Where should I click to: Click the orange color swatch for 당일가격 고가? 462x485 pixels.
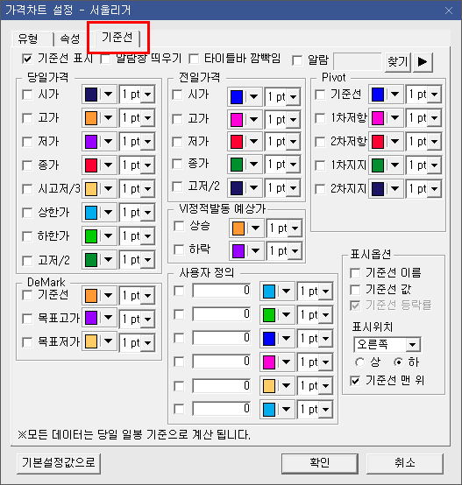(x=91, y=118)
